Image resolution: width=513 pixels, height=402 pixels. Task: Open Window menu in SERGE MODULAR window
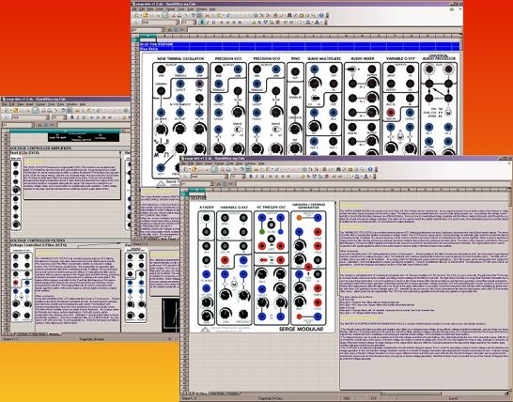(x=250, y=162)
